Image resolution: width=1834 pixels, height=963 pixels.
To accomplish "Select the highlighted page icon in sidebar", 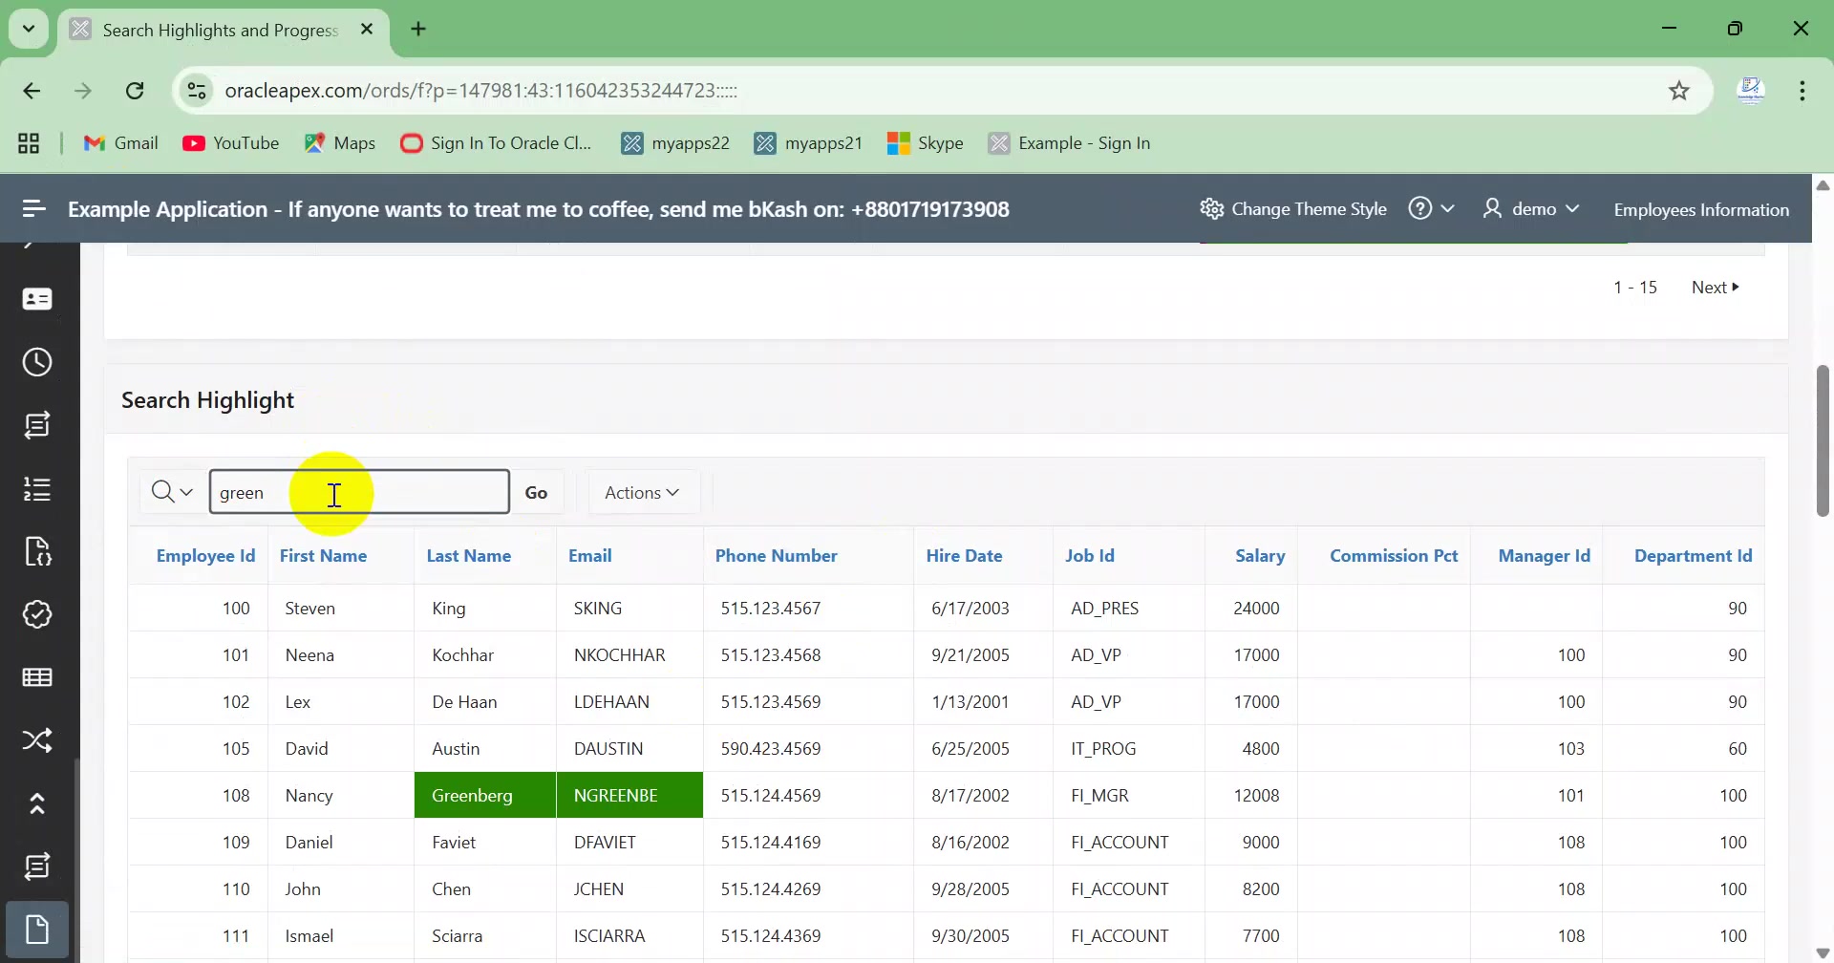I will [x=37, y=930].
